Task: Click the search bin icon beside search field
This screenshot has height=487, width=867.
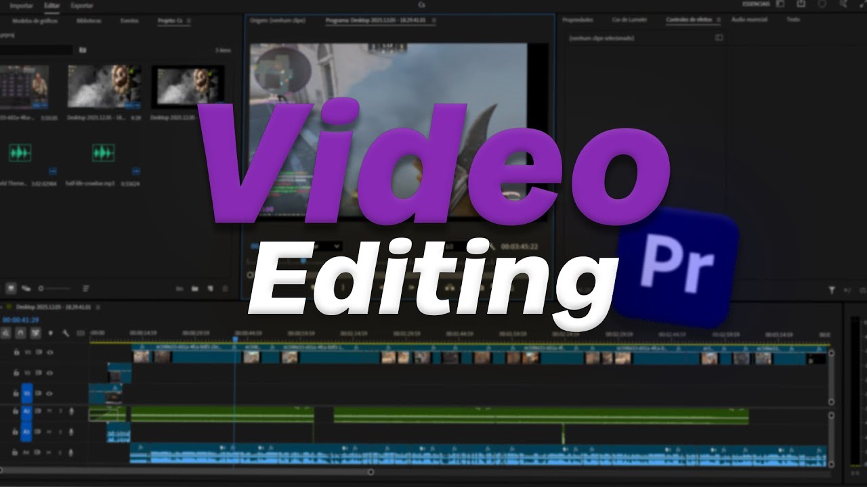Action: click(83, 49)
